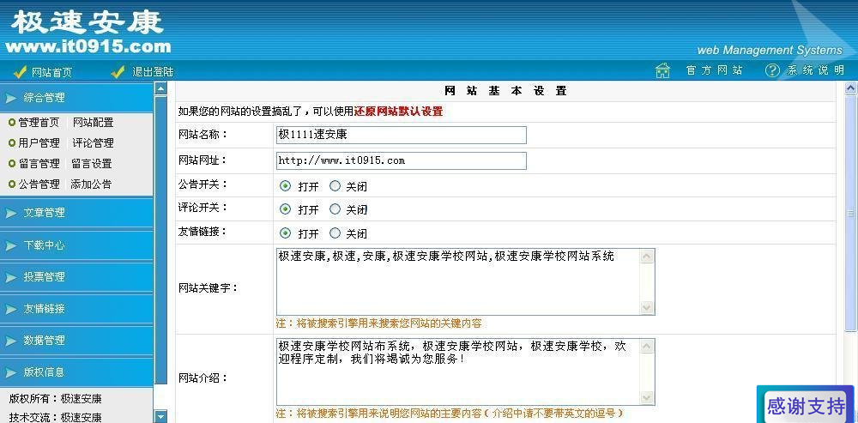Open 网站配置 in sidebar
The height and width of the screenshot is (423, 858).
pyautogui.click(x=93, y=123)
